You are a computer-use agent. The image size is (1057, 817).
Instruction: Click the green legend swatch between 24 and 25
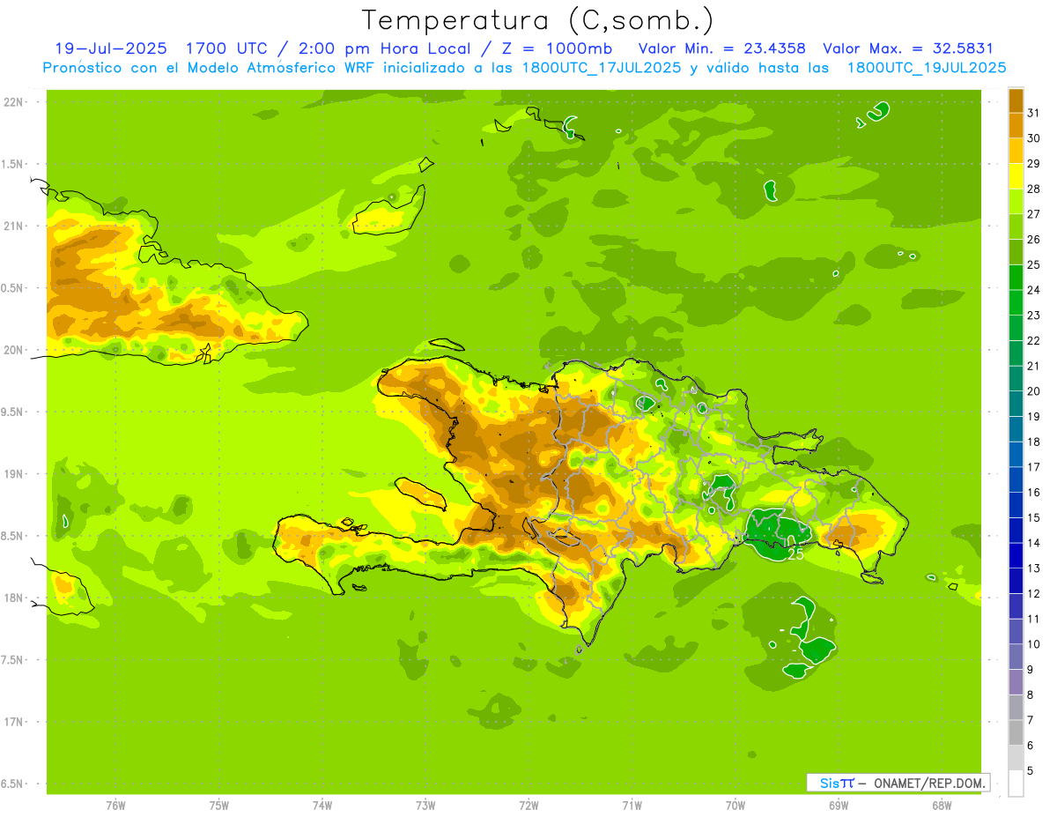[1016, 277]
